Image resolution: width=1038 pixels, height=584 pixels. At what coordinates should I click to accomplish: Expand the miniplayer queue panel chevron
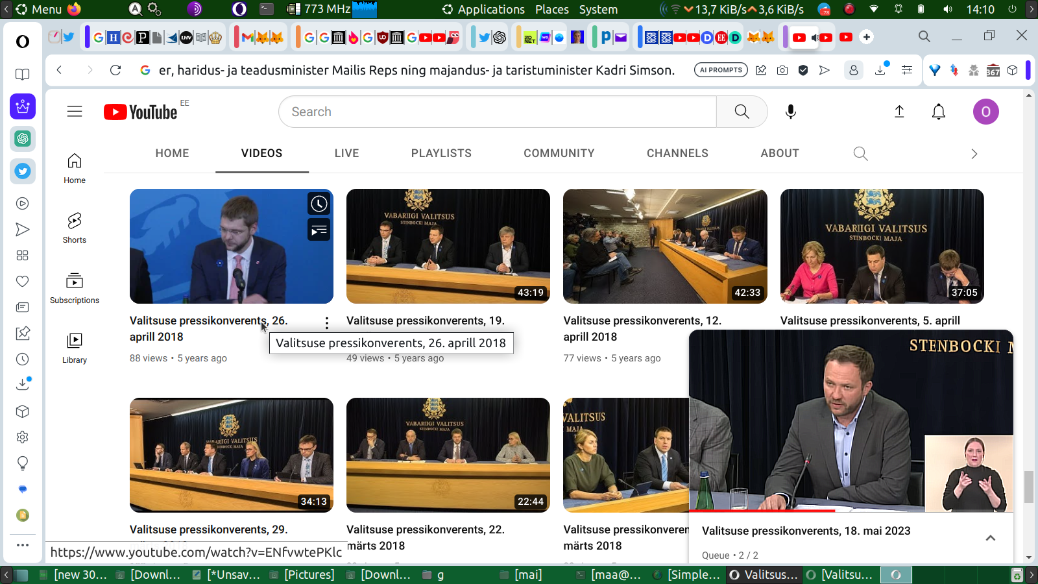coord(990,538)
